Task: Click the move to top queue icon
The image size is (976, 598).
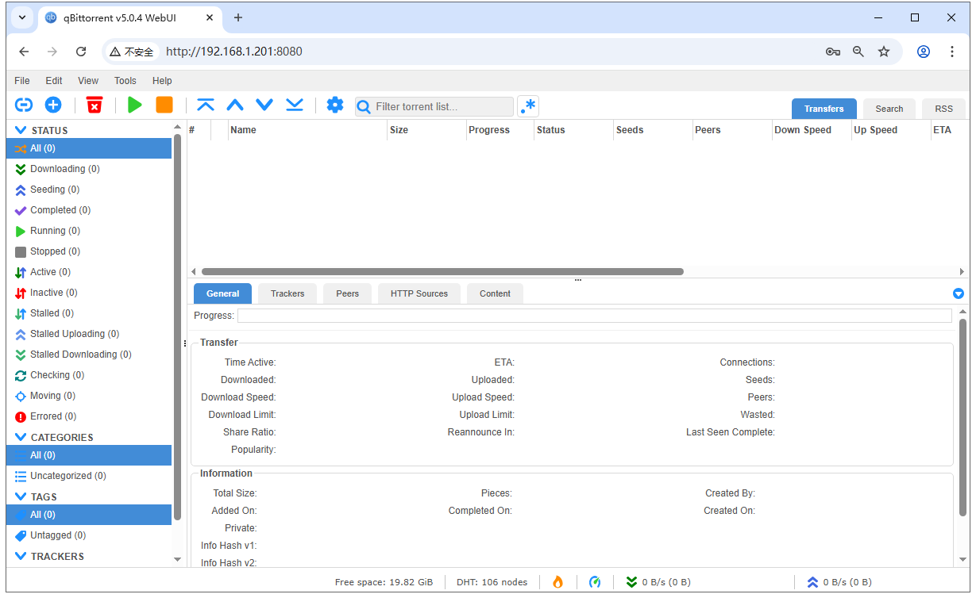Action: click(x=205, y=105)
